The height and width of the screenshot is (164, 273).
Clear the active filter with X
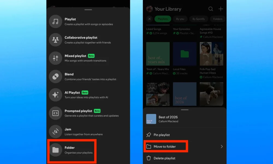149,19
